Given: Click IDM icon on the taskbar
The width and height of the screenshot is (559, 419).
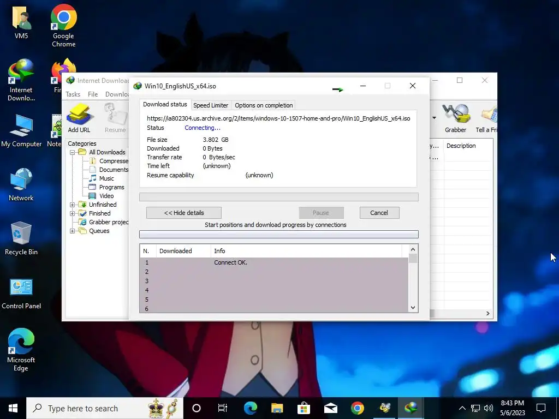Looking at the screenshot, I should (x=411, y=408).
